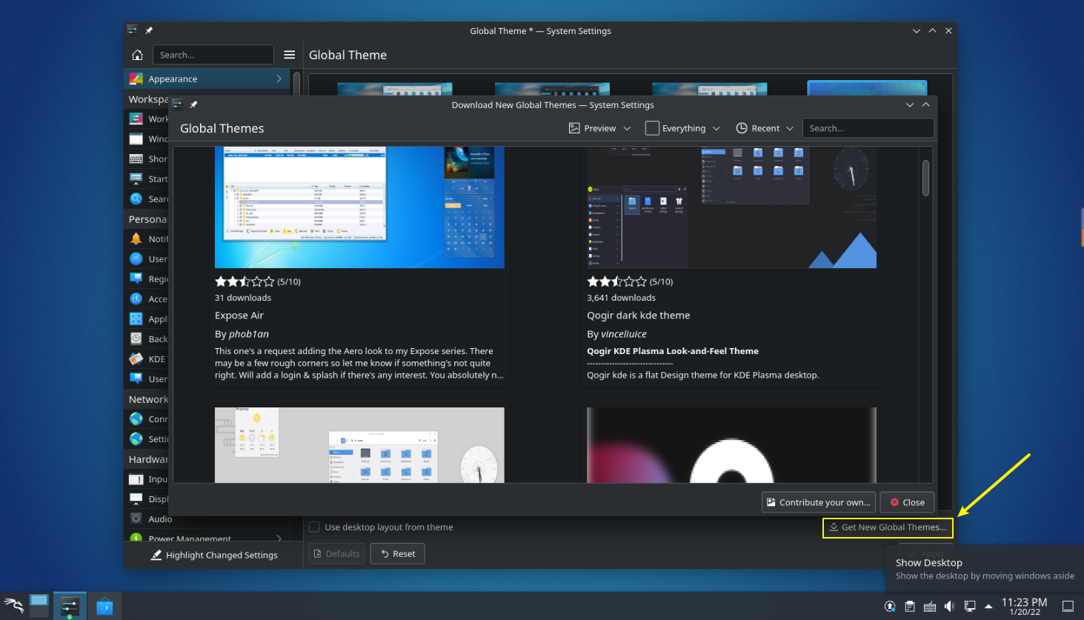Image resolution: width=1084 pixels, height=620 pixels.
Task: Open Window Management settings icon
Action: click(x=136, y=139)
